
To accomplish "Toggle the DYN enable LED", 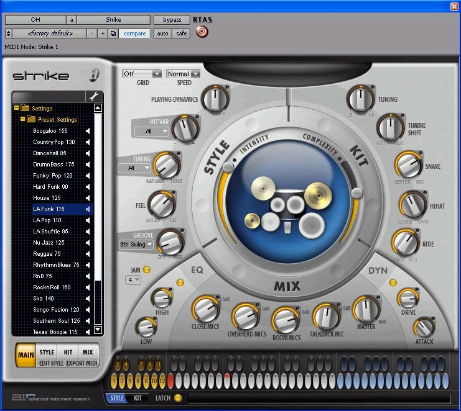I will pyautogui.click(x=393, y=282).
